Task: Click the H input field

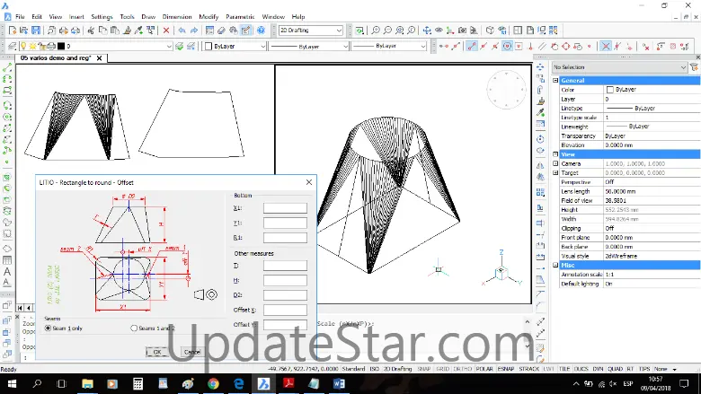Action: [x=285, y=280]
